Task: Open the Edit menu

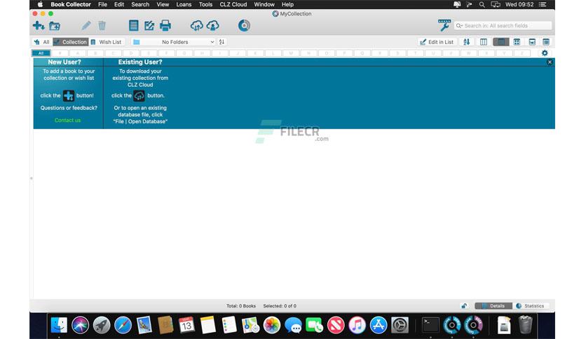Action: (119, 4)
